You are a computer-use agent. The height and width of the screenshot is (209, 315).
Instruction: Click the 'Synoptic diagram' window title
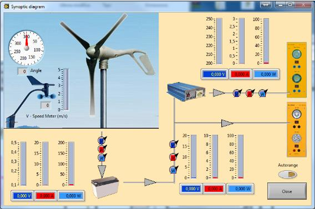pyautogui.click(x=28, y=6)
